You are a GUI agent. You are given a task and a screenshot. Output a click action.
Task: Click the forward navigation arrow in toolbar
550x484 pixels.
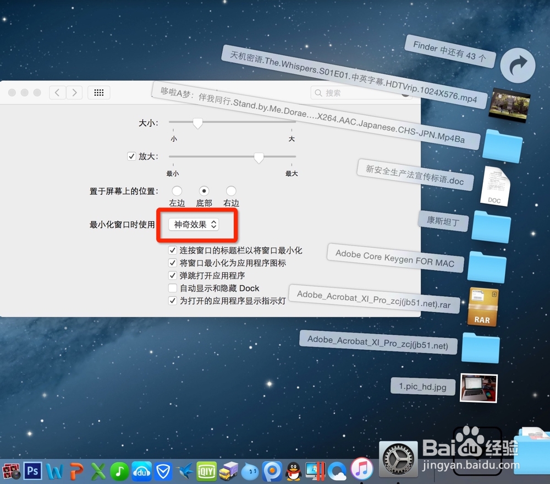coord(74,93)
